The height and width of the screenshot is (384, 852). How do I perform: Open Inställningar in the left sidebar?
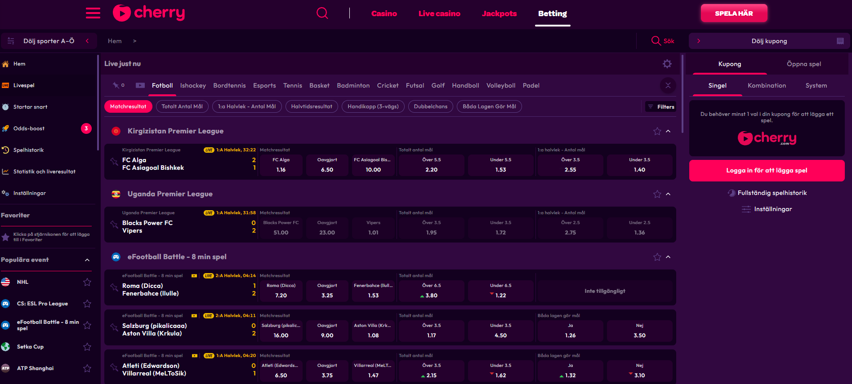29,193
